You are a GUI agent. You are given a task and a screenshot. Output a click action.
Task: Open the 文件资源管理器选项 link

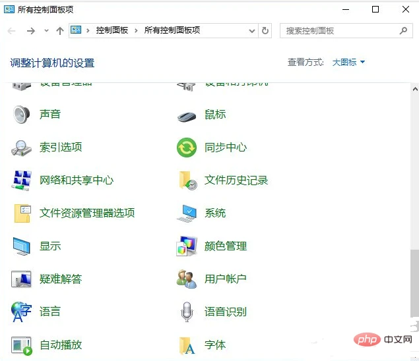pos(87,213)
